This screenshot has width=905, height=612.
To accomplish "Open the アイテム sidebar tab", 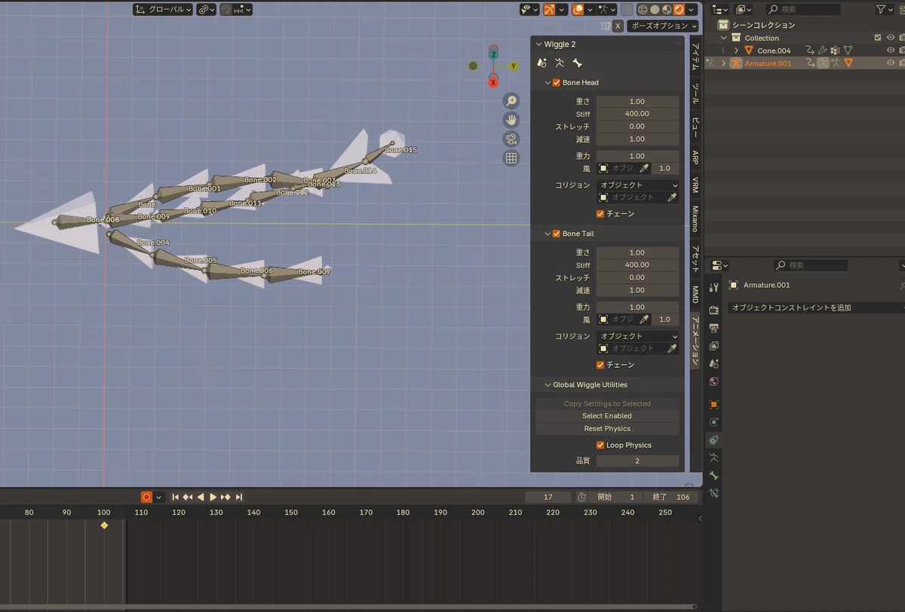I will [x=695, y=57].
